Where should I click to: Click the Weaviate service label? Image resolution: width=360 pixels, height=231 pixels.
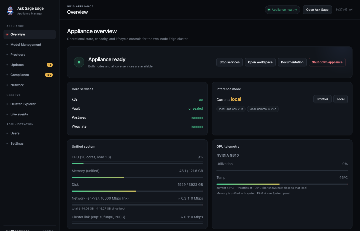[79, 126]
